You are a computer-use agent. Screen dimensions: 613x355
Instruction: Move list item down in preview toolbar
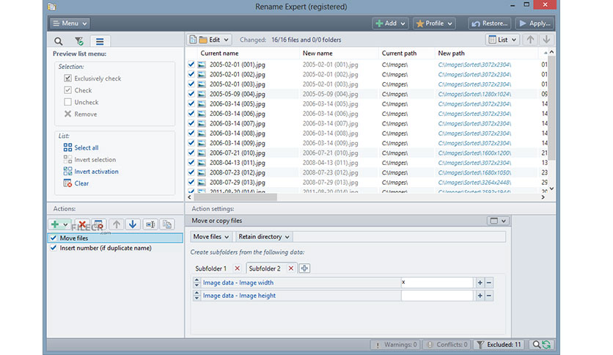point(546,40)
